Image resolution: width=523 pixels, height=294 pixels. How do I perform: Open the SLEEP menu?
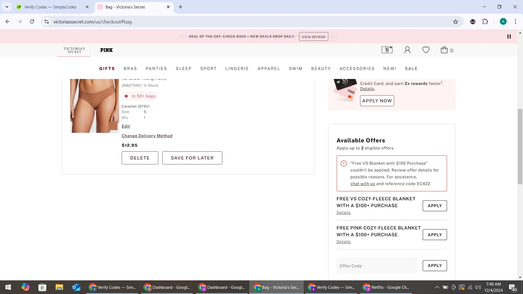point(184,69)
